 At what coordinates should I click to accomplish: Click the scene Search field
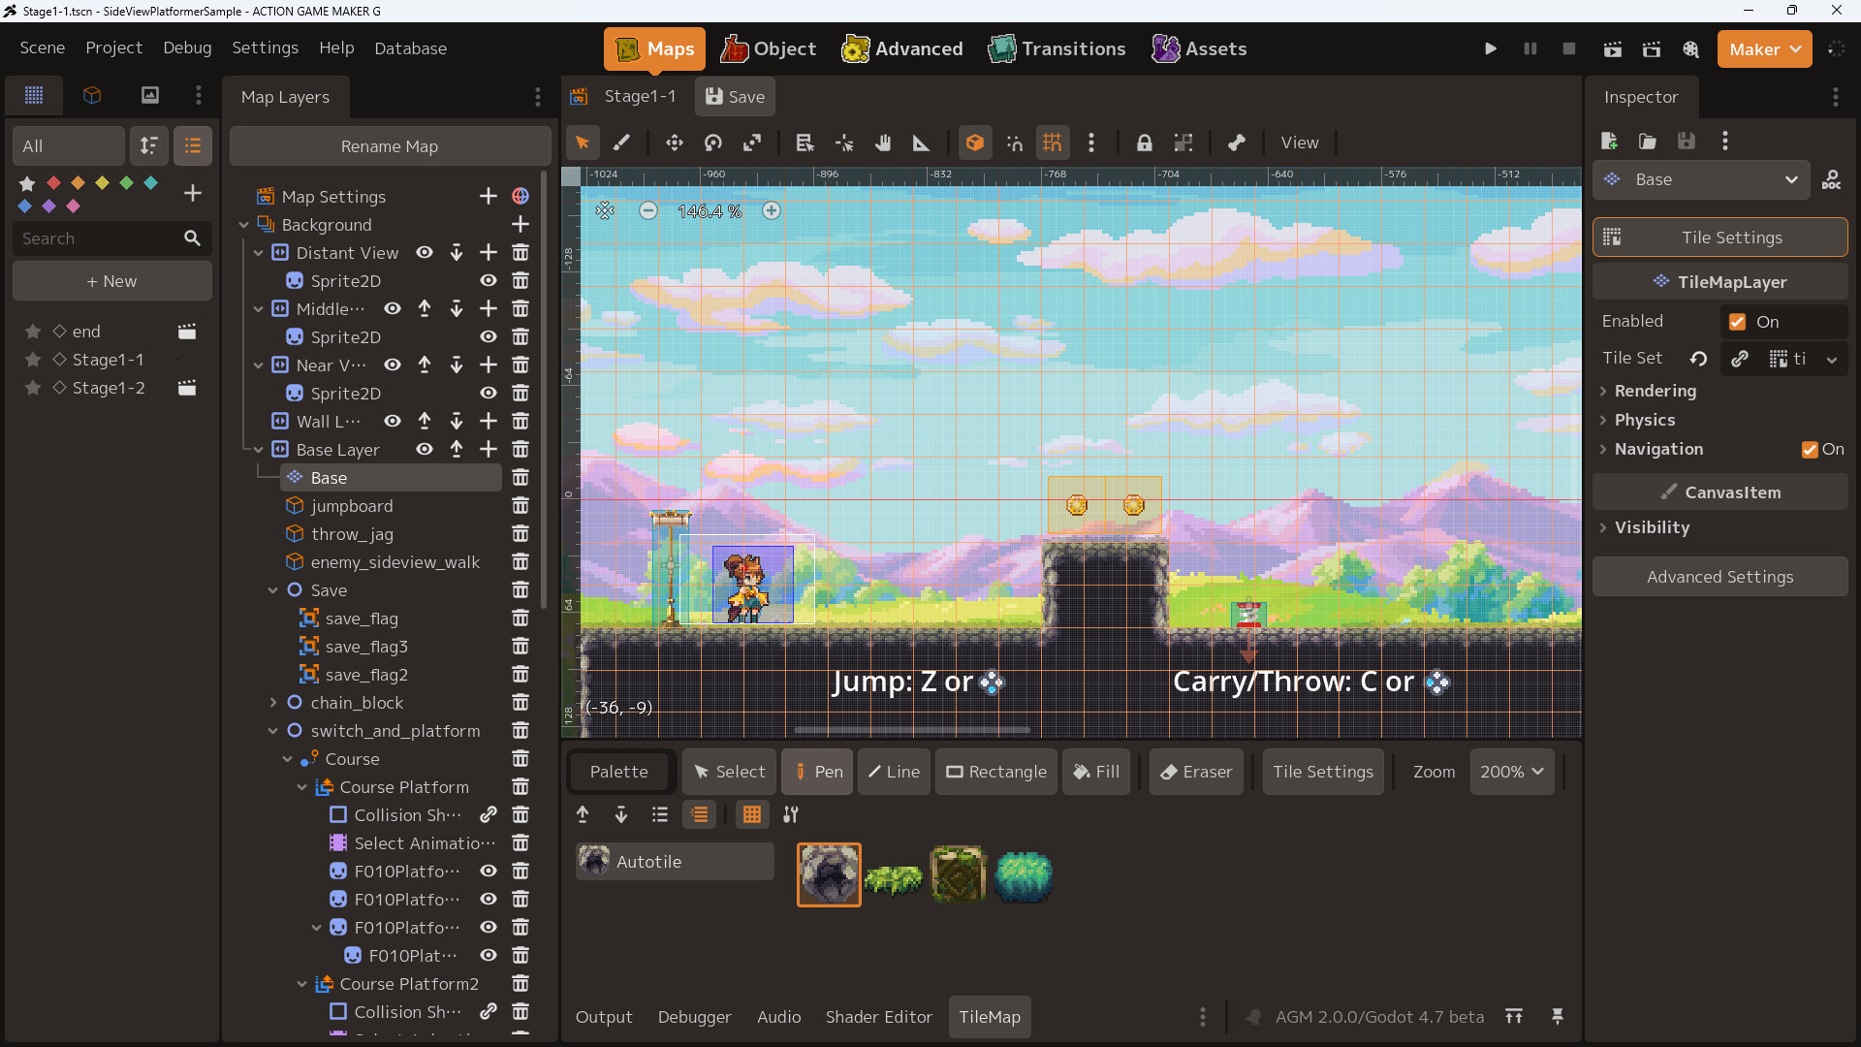tap(110, 238)
